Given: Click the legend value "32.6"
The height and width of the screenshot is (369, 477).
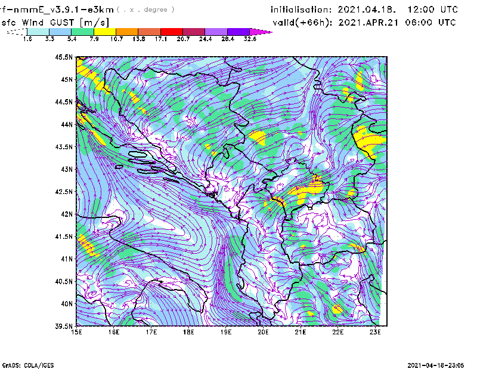Looking at the screenshot, I should tap(250, 39).
